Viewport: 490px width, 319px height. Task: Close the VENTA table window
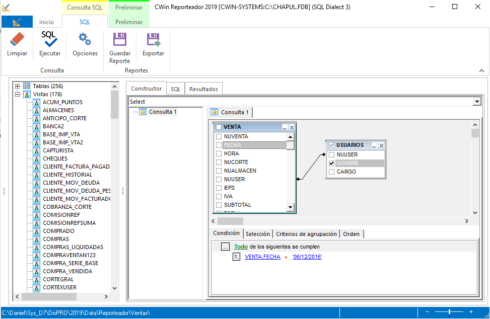point(291,127)
